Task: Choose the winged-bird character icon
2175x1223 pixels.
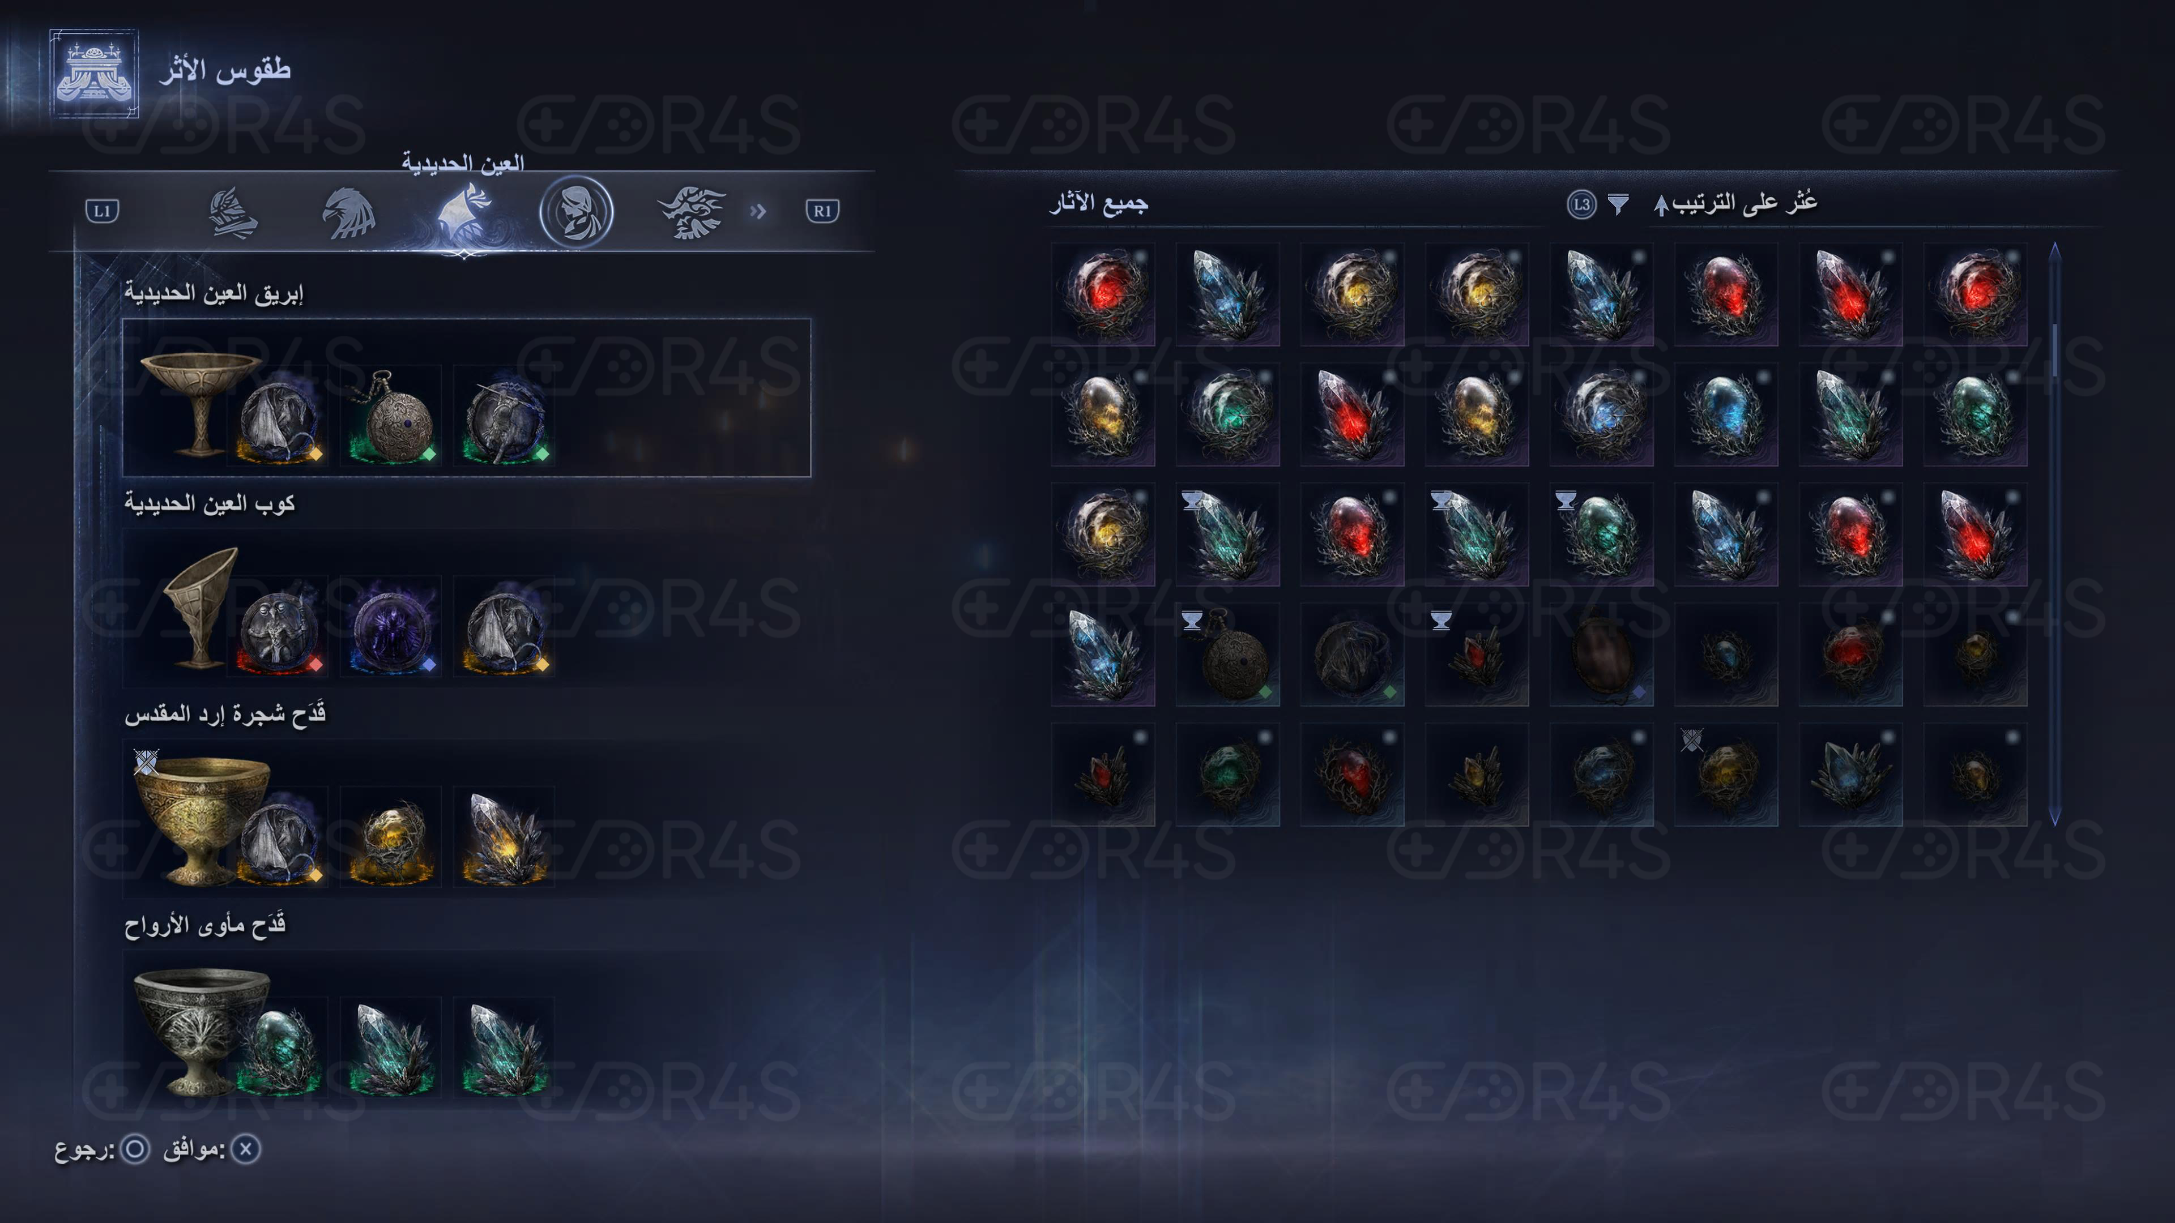Action: point(692,213)
